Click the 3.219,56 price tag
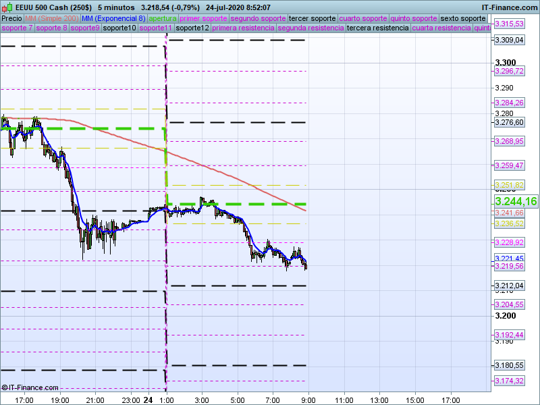The image size is (540, 405). pyautogui.click(x=510, y=266)
